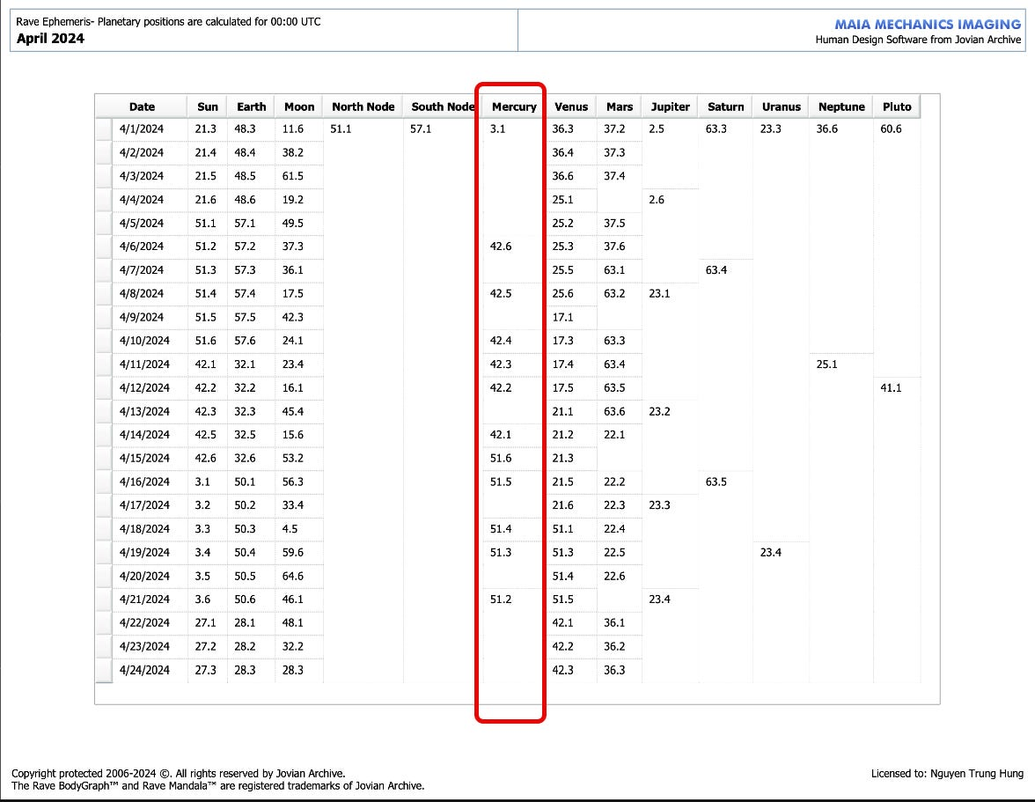Click Neptune value 25.1
The image size is (1035, 802).
tap(826, 364)
